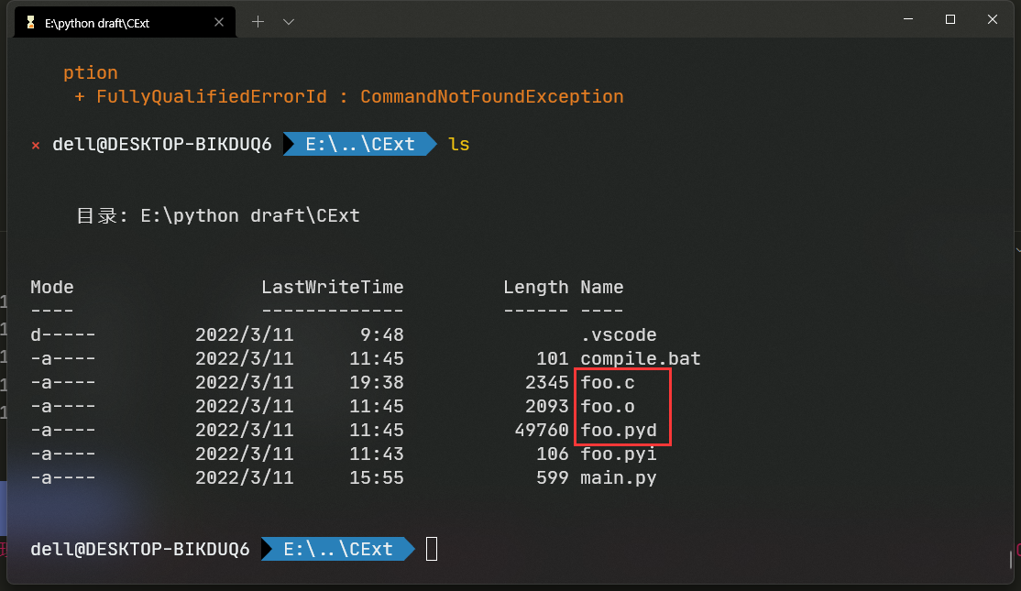Select the main.py filename
Image resolution: width=1021 pixels, height=591 pixels.
[619, 477]
